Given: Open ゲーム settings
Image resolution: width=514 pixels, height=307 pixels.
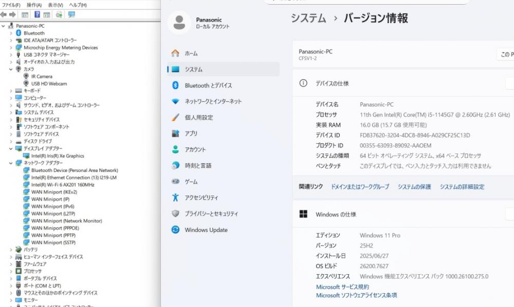Looking at the screenshot, I should click(223, 182).
